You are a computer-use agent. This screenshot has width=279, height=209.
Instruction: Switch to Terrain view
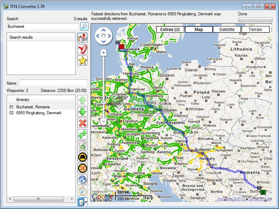point(255,30)
